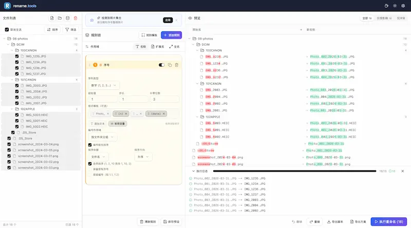The image size is (411, 228).
Task: Close the execution log panel
Action: [x=402, y=171]
